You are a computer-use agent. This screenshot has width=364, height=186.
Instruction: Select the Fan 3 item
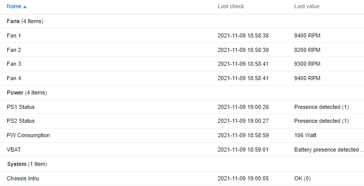coord(14,64)
